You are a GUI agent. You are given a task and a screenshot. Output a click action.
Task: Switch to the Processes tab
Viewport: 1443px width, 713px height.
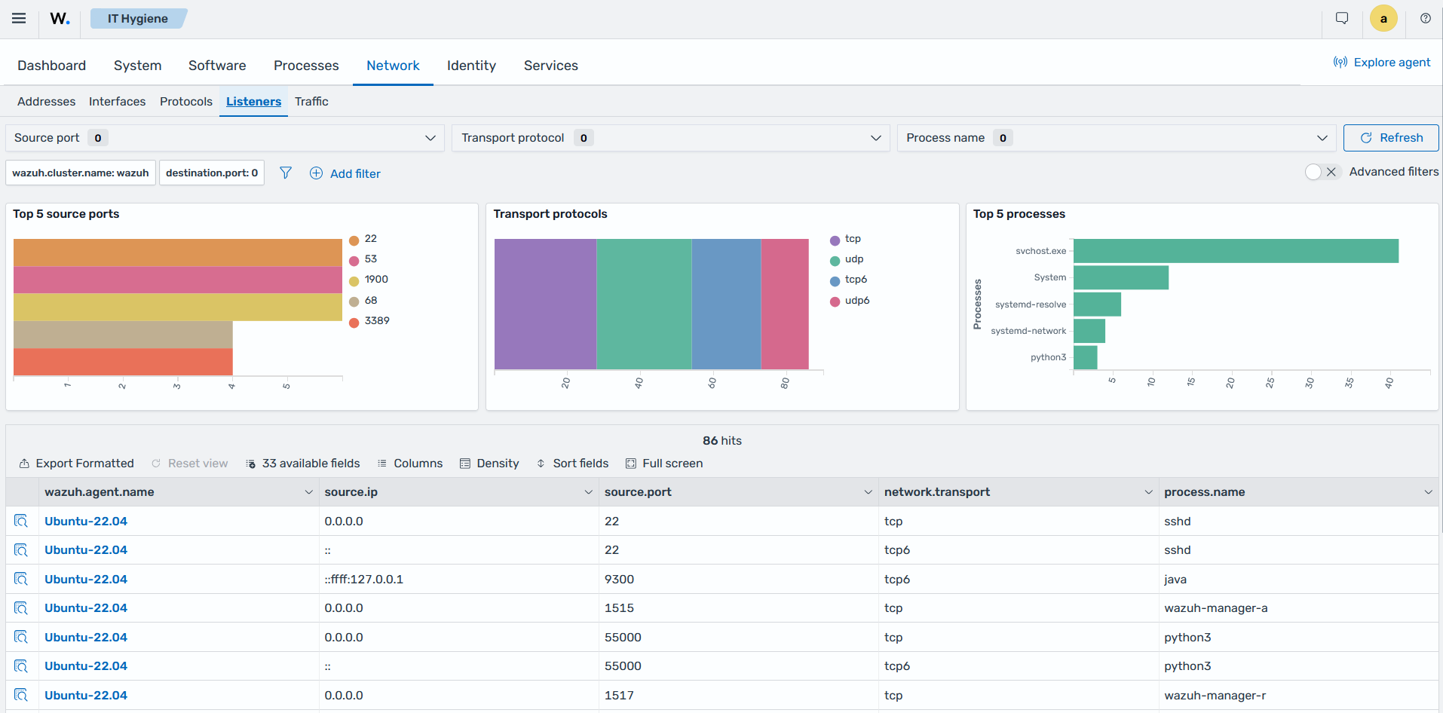[x=306, y=66]
